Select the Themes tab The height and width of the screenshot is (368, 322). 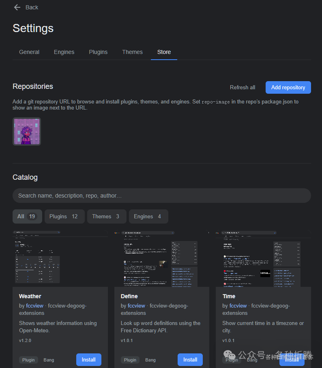[x=132, y=52]
